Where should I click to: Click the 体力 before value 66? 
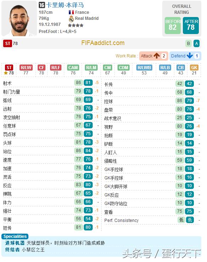click(78, 202)
